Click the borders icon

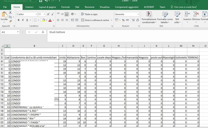pos(35,20)
